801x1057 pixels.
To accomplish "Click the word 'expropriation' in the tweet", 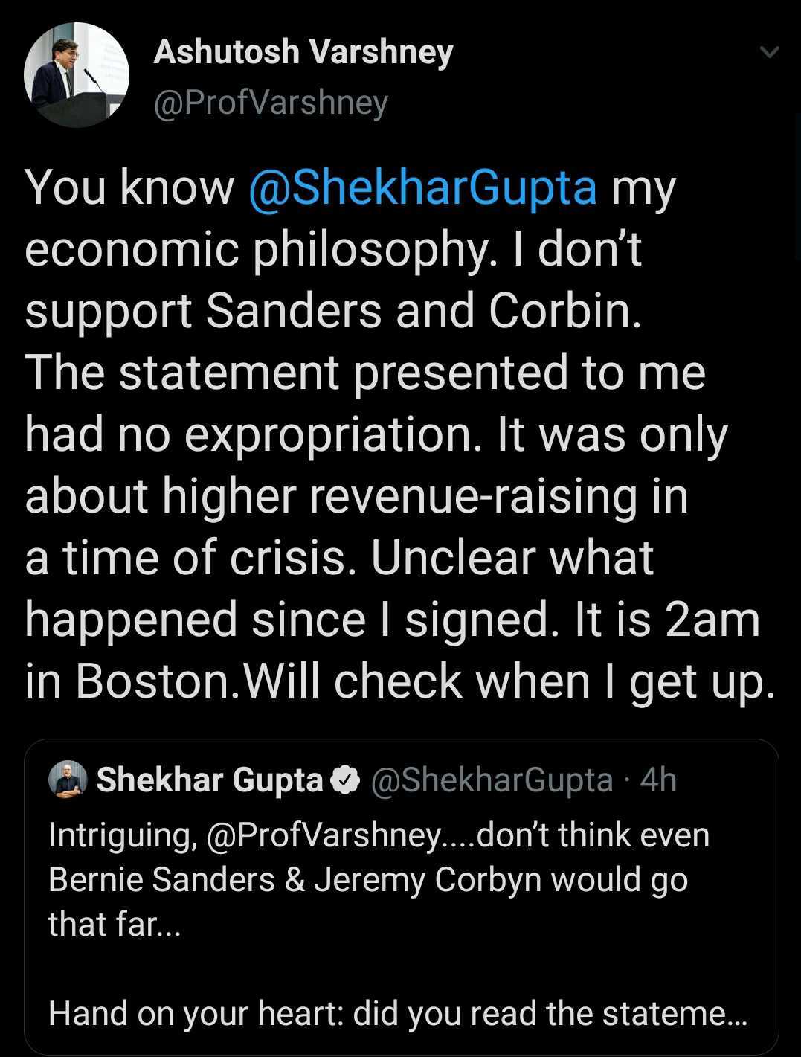I will pyautogui.click(x=328, y=434).
